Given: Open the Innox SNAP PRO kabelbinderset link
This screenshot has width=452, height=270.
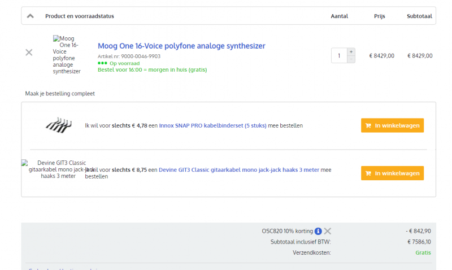Looking at the screenshot, I should 213,125.
